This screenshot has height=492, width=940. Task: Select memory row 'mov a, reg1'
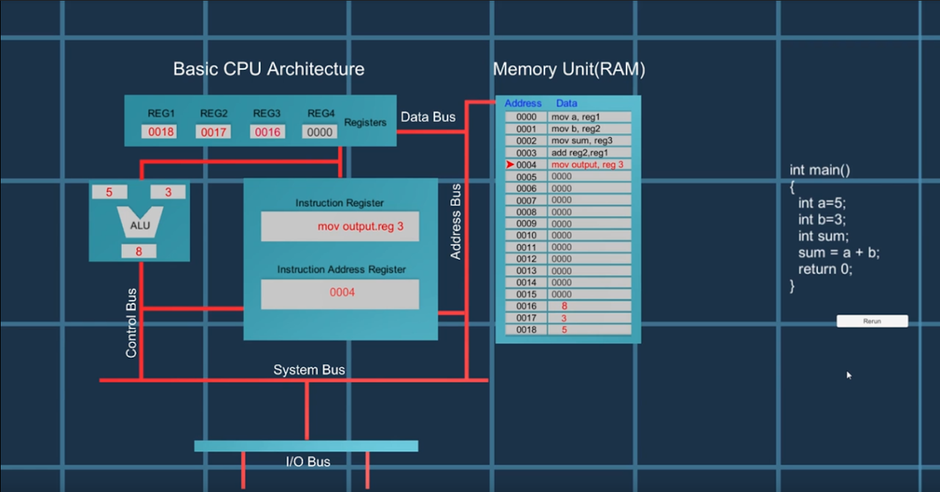590,117
